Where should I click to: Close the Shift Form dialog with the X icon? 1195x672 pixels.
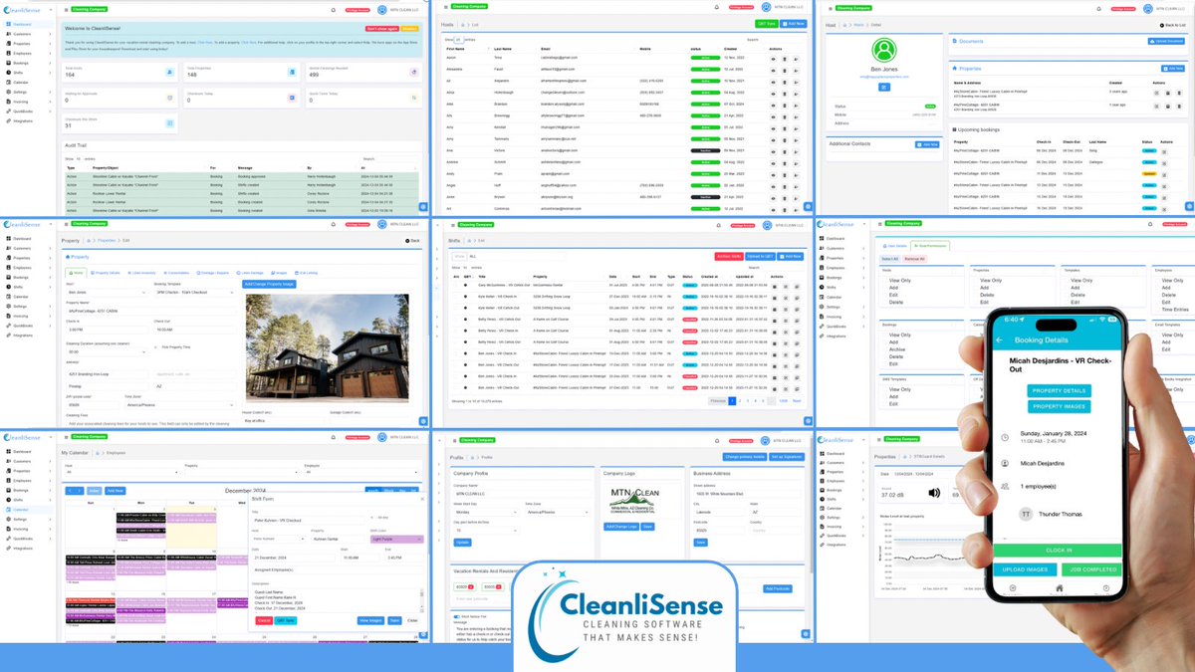tap(422, 499)
